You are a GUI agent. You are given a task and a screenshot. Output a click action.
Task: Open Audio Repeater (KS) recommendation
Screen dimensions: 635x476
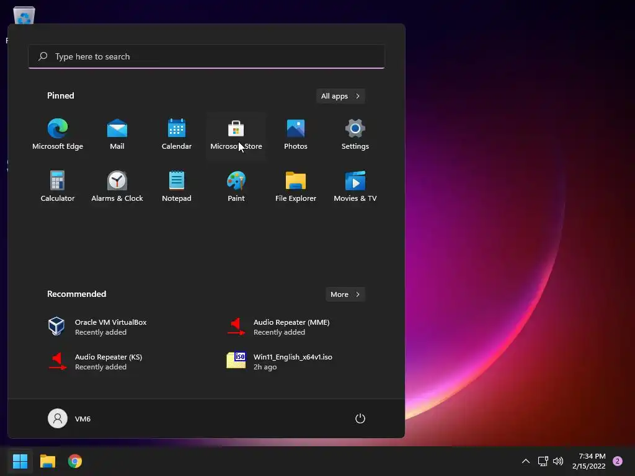coord(117,361)
